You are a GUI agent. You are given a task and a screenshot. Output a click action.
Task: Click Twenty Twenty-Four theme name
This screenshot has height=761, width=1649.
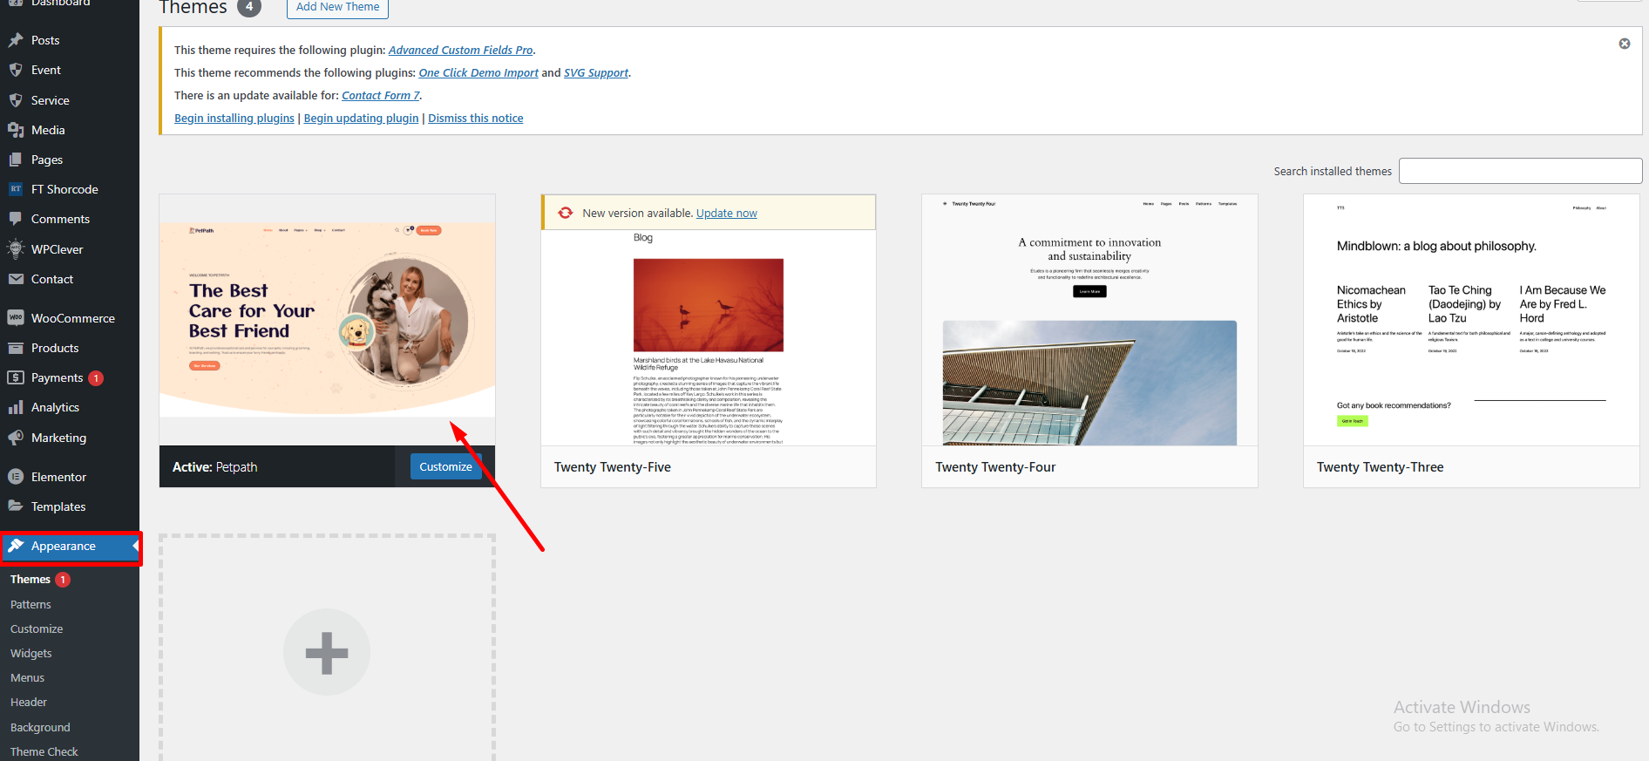click(x=995, y=467)
